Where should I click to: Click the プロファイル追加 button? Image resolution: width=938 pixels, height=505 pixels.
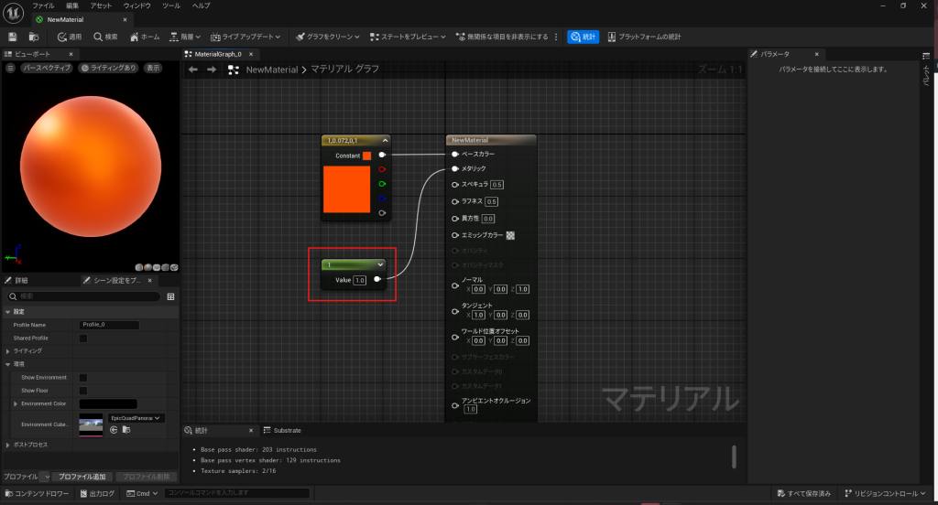point(83,477)
